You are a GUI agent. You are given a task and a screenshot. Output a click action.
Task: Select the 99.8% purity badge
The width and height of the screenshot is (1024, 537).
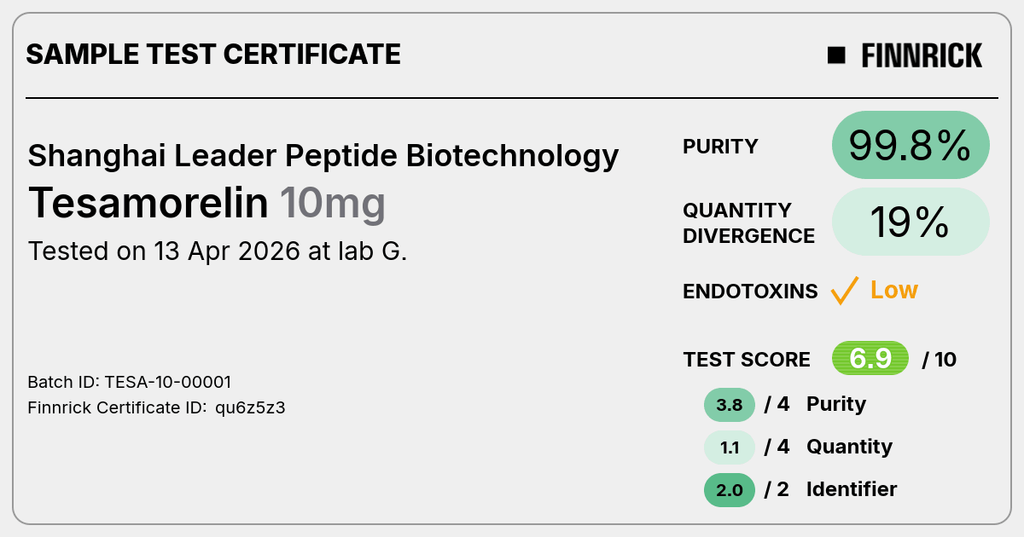pos(911,146)
